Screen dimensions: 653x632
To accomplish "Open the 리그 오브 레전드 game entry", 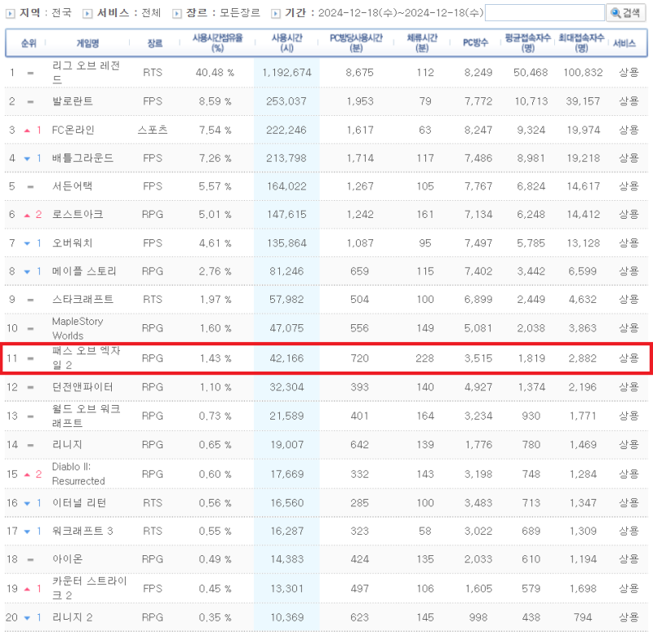I will 87,73.
